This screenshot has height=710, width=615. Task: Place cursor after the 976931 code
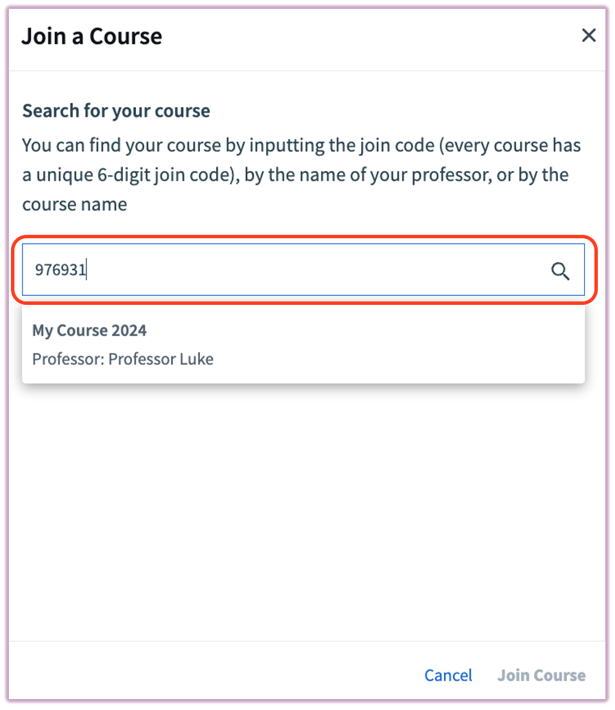(x=87, y=270)
